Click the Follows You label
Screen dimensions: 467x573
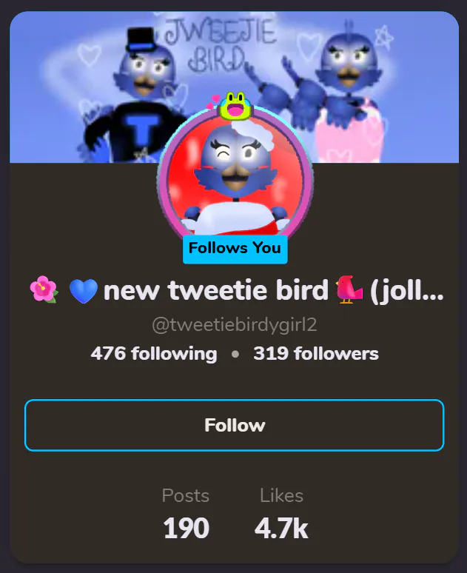(x=235, y=249)
